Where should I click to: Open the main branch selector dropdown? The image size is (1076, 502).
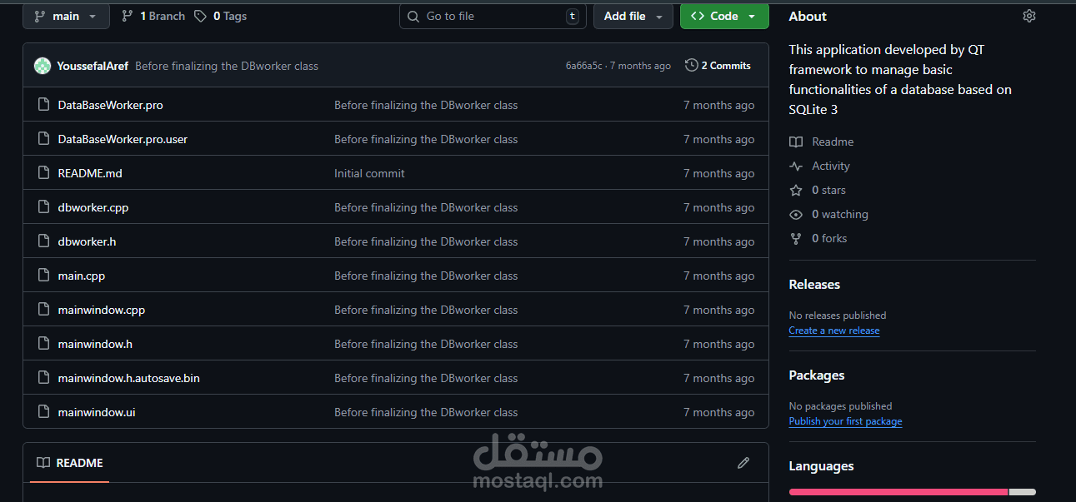[x=66, y=15]
